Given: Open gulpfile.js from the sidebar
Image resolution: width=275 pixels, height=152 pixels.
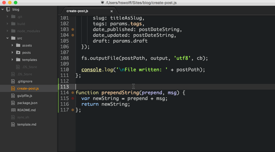Looking at the screenshot, I should pyautogui.click(x=25, y=96).
